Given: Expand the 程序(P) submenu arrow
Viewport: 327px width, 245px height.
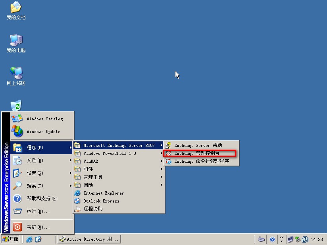Looking at the screenshot, I should coord(71,148).
